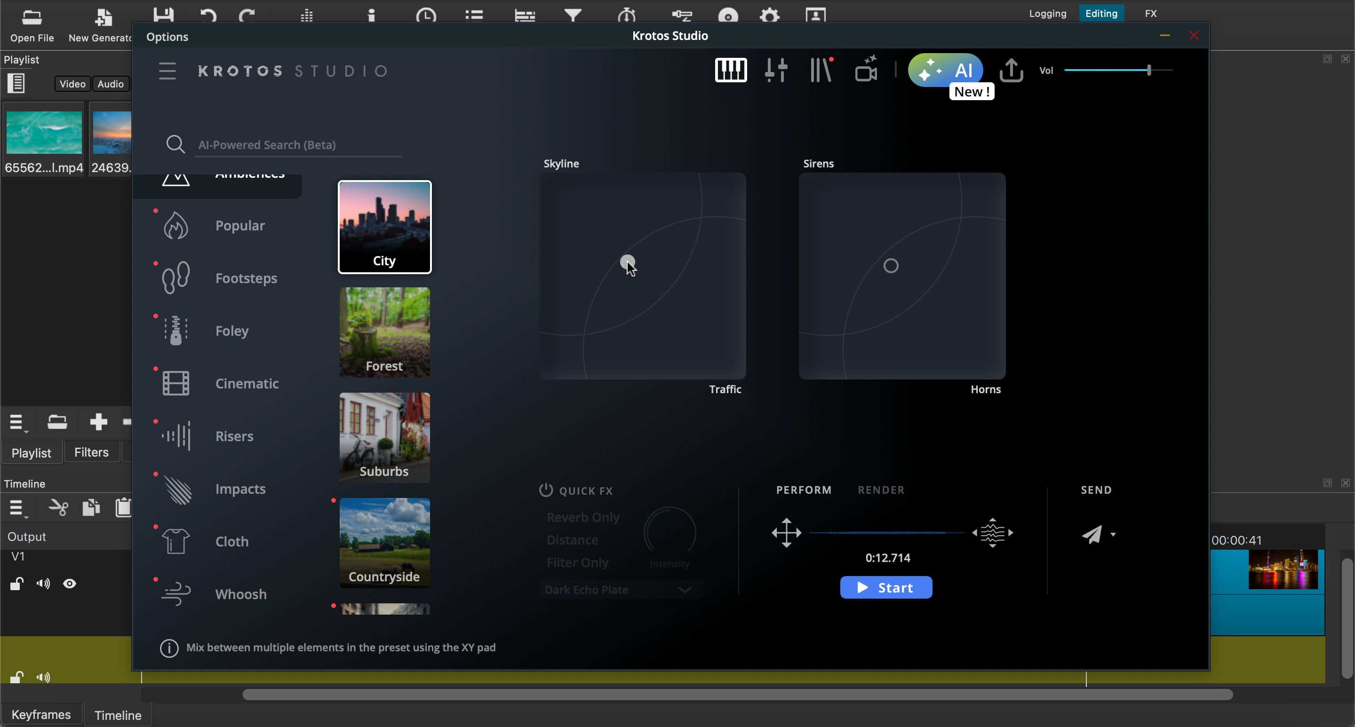This screenshot has width=1355, height=727.
Task: Toggle the Quick FX power button
Action: point(545,490)
